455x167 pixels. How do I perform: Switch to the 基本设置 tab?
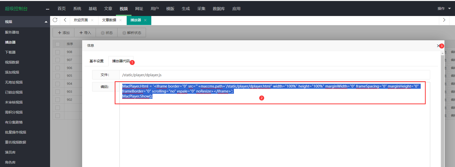click(x=96, y=61)
